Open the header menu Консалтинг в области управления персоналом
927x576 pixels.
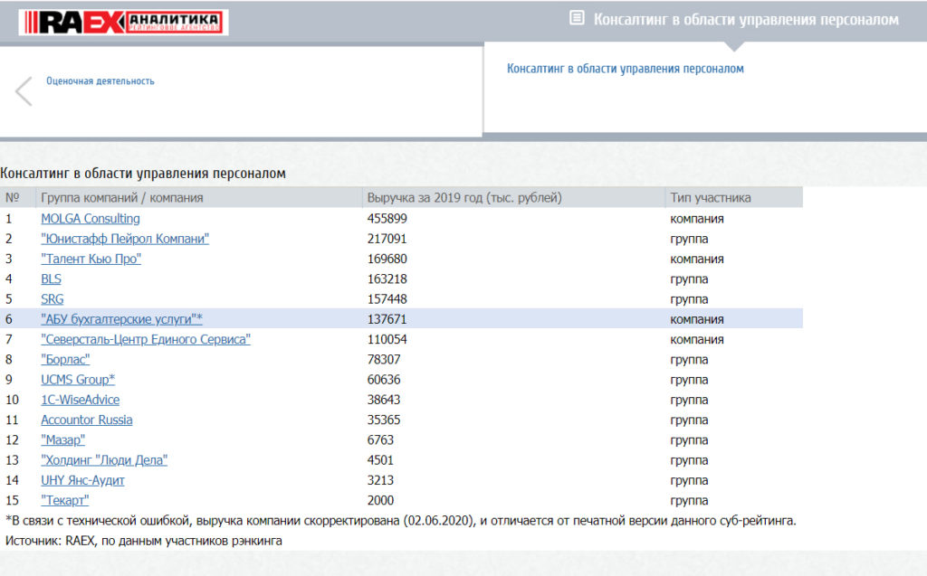tap(746, 19)
